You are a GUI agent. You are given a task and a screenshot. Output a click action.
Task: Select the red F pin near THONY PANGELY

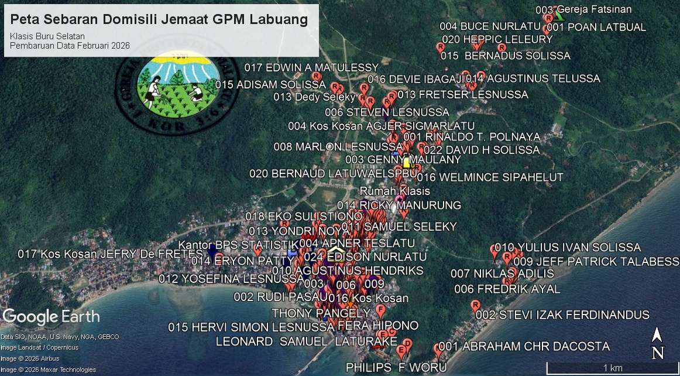380,311
